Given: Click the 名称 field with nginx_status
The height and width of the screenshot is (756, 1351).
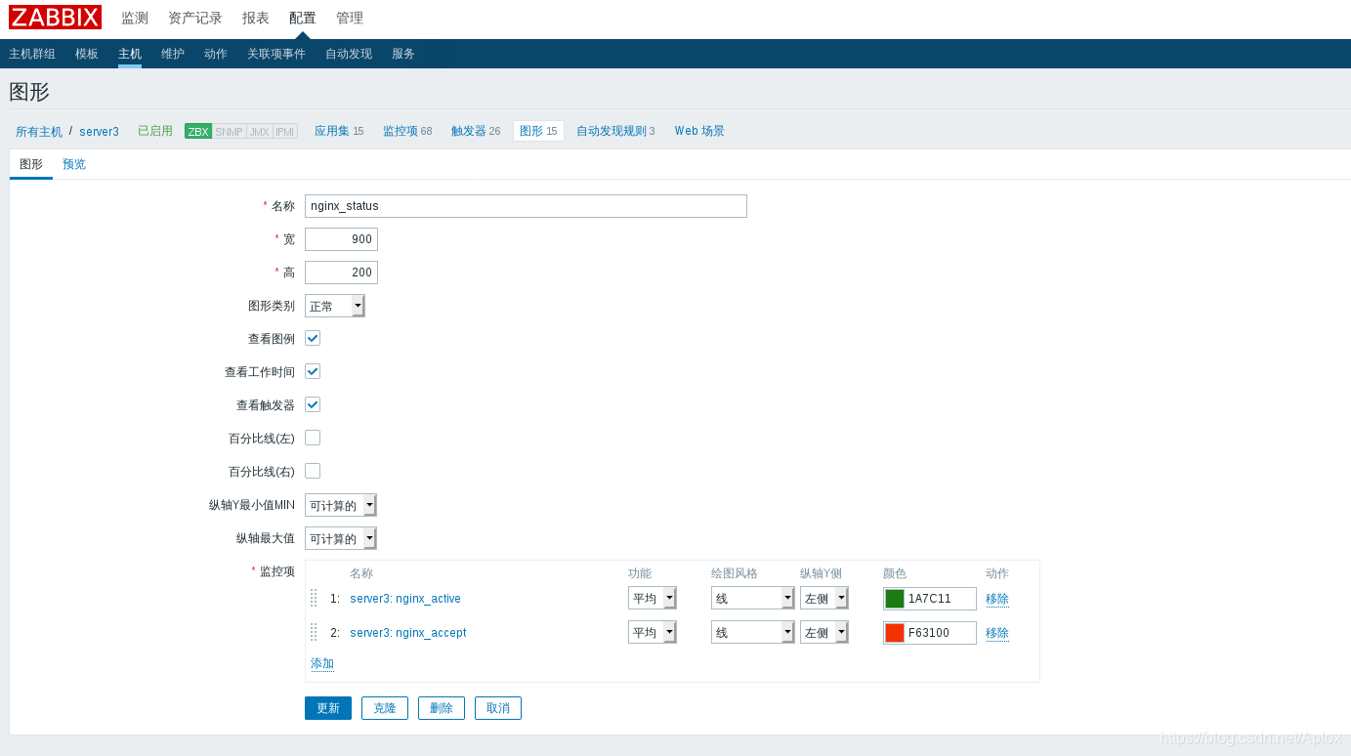Looking at the screenshot, I should coord(526,206).
